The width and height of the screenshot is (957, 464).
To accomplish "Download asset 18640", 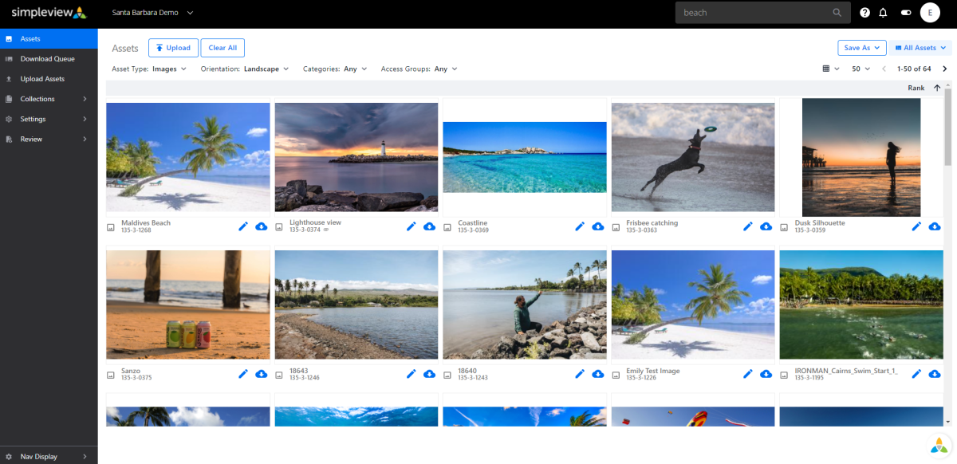I will 597,374.
